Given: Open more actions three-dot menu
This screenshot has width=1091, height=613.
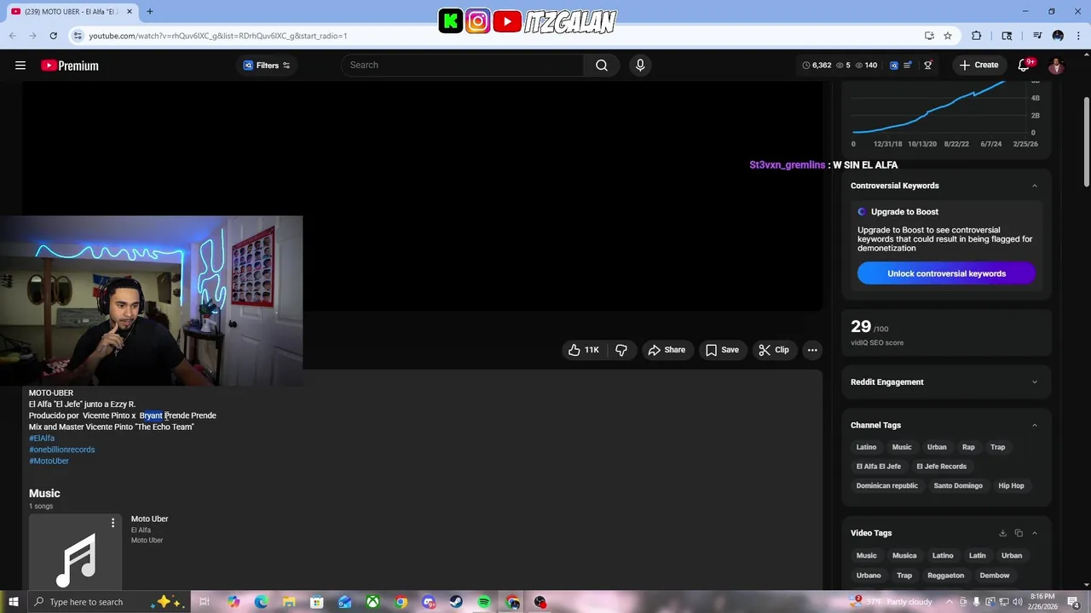Looking at the screenshot, I should click(812, 350).
